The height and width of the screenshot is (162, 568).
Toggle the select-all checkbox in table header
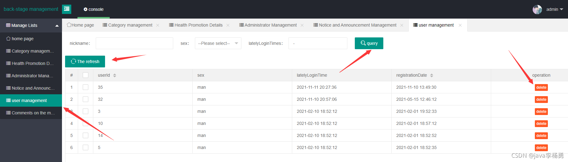[86, 75]
